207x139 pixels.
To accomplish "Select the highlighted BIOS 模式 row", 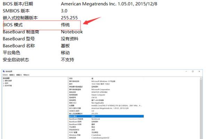I will [106, 116].
